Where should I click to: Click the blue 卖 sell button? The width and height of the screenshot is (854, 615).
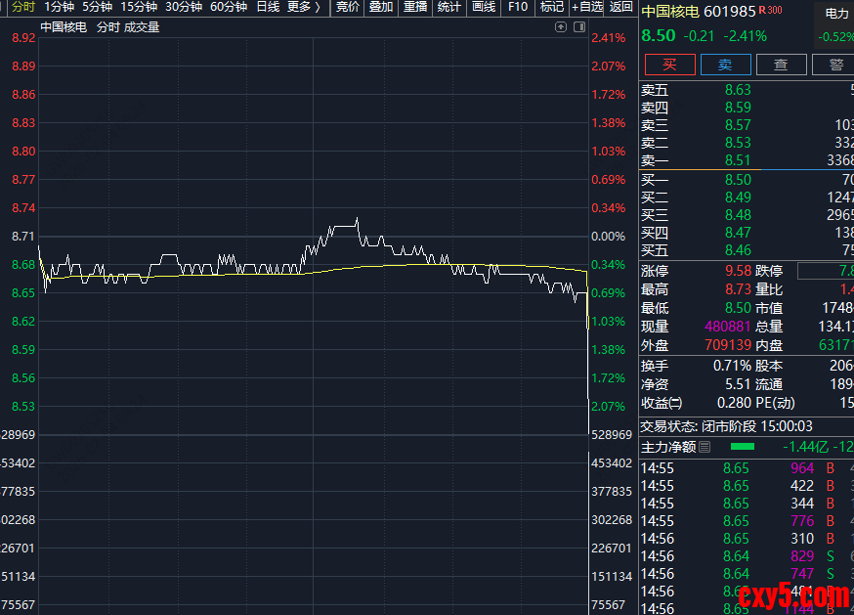coord(725,65)
